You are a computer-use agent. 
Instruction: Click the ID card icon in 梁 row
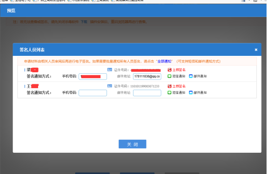110,69
